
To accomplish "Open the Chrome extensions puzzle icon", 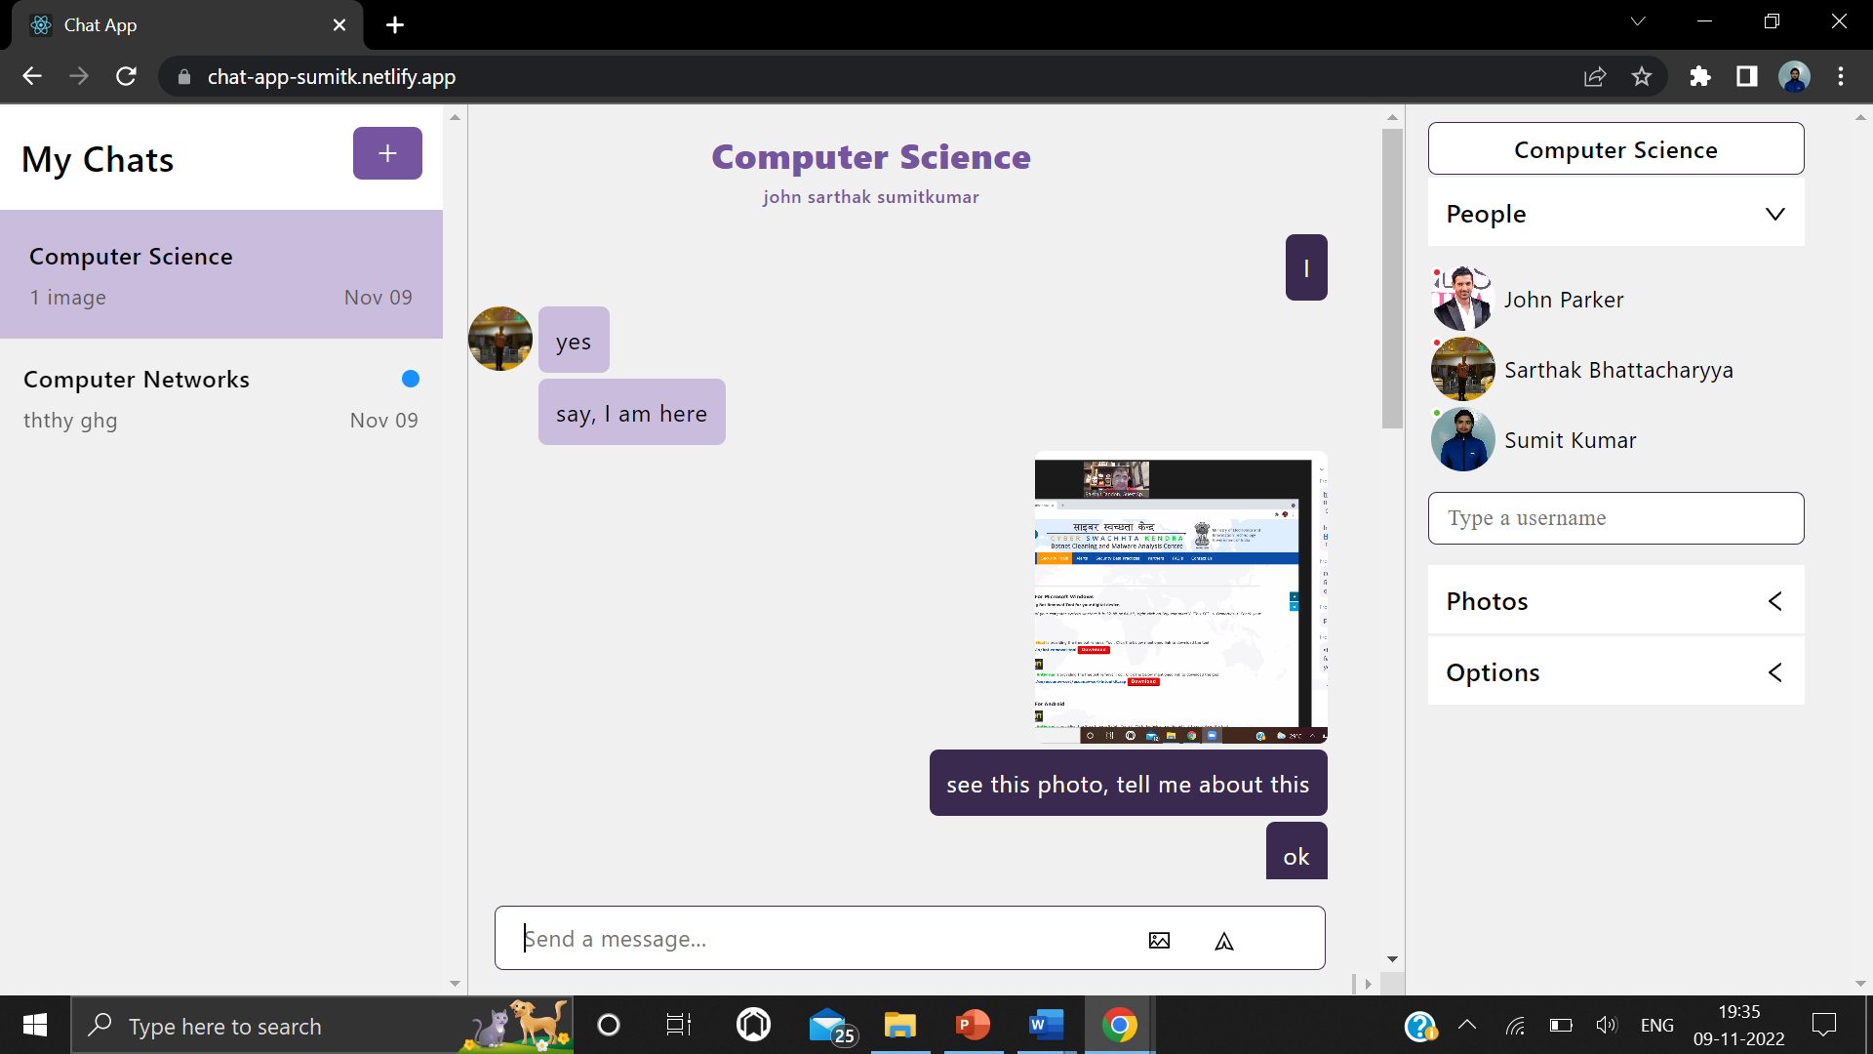I will pos(1699,76).
